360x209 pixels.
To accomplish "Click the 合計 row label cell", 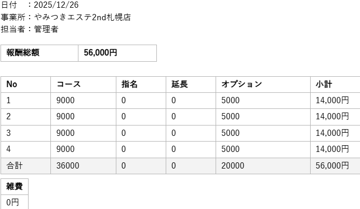I will click(15, 166).
